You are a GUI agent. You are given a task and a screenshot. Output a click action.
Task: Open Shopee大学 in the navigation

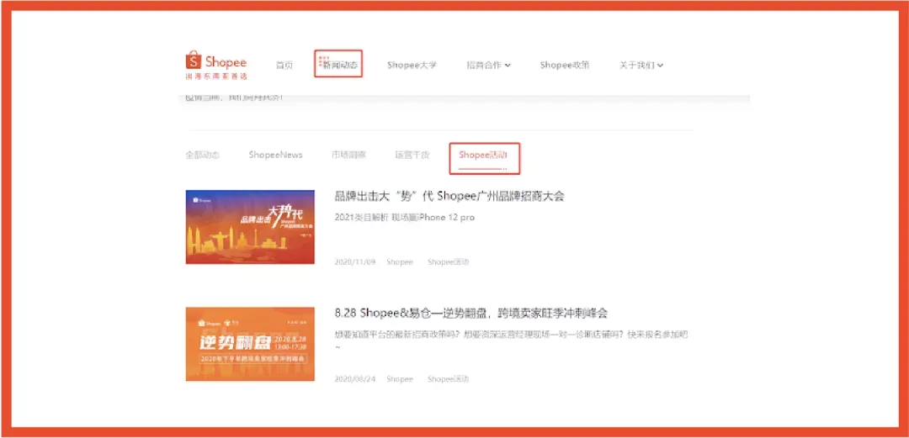click(412, 65)
